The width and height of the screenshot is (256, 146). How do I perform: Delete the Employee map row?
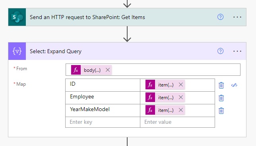point(221,98)
